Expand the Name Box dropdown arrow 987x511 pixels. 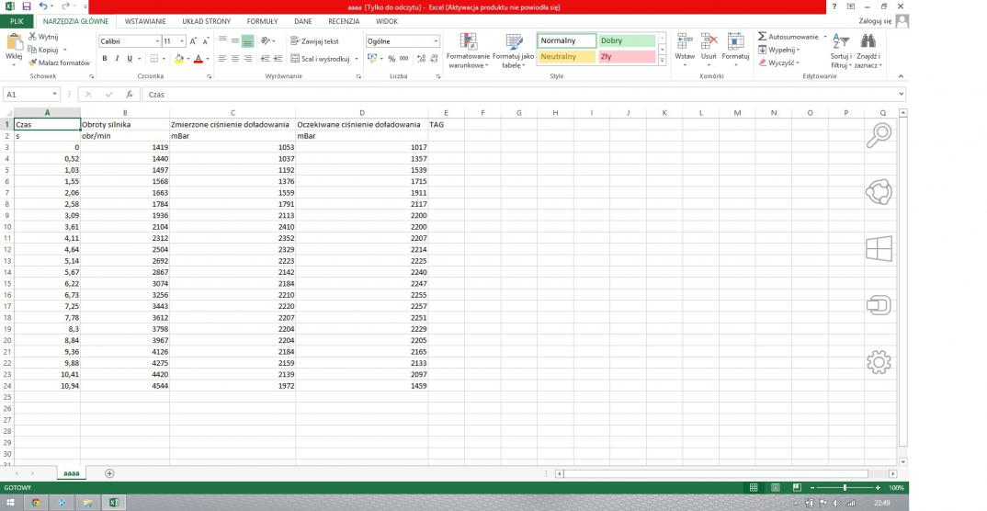[x=55, y=95]
